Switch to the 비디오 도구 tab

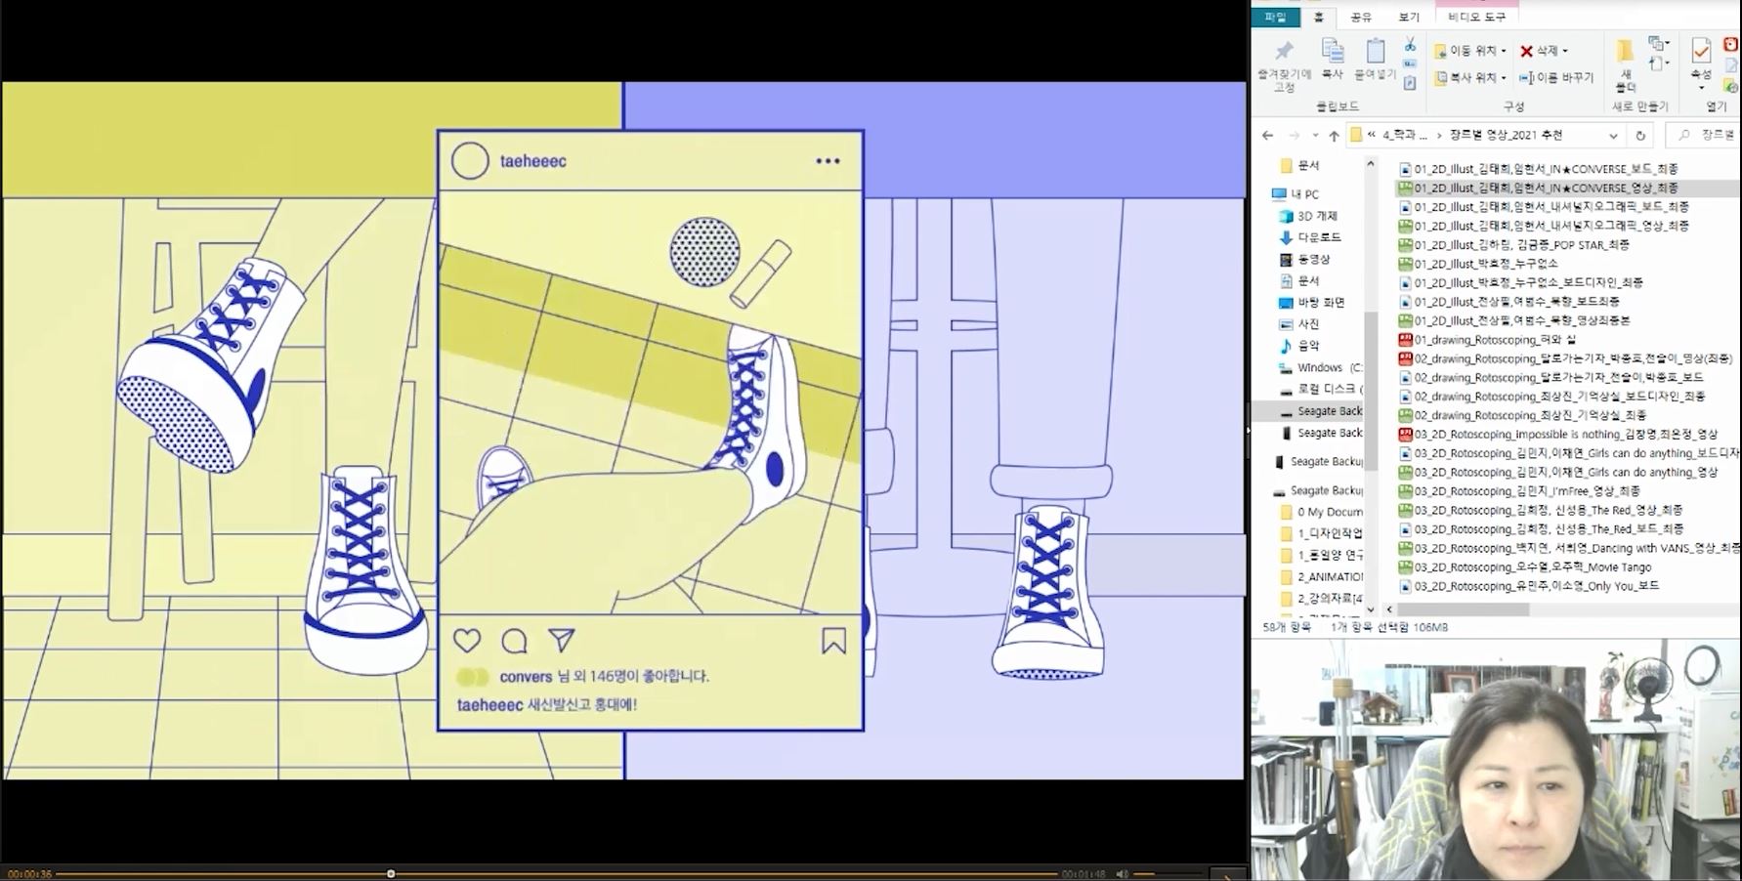(1476, 17)
